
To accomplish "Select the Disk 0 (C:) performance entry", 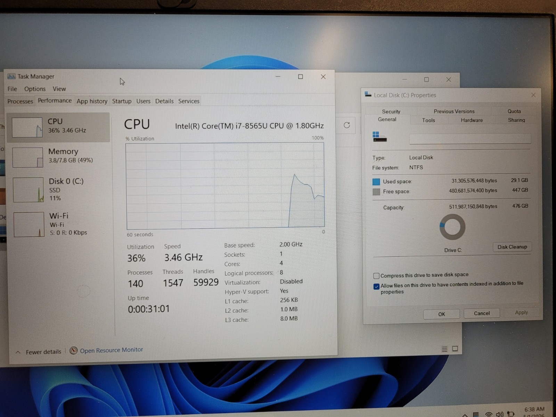I will coord(59,189).
